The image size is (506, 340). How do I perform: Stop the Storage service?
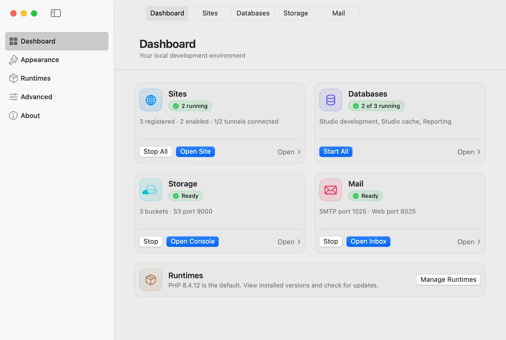[x=151, y=241]
